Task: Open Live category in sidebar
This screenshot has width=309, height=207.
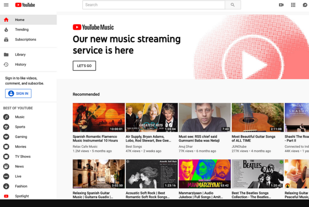Action: 28,176
